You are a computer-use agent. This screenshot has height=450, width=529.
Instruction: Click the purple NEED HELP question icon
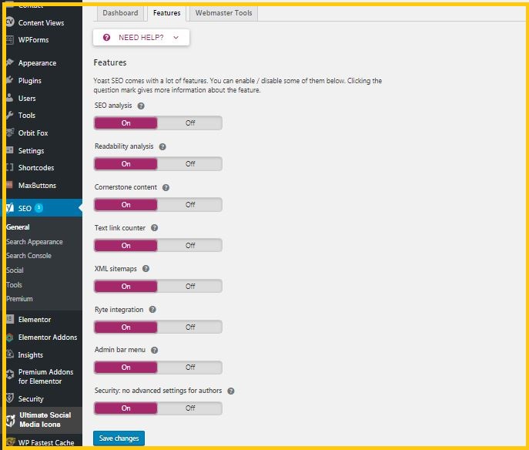pos(106,38)
